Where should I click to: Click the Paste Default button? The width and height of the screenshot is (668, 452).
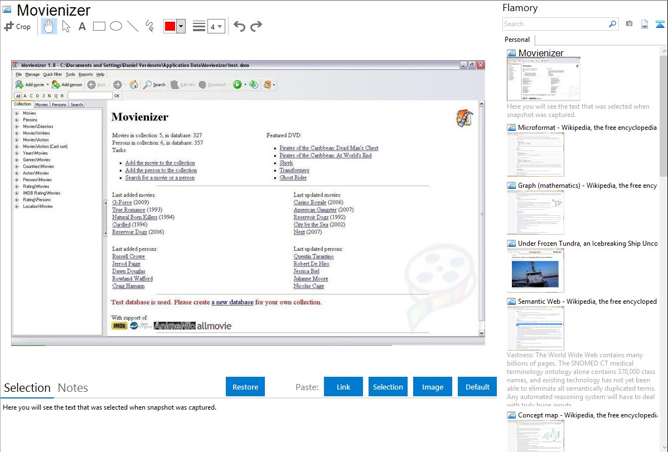pos(477,387)
